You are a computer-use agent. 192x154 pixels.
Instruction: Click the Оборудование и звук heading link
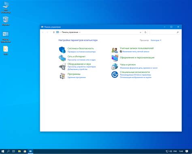(79, 64)
